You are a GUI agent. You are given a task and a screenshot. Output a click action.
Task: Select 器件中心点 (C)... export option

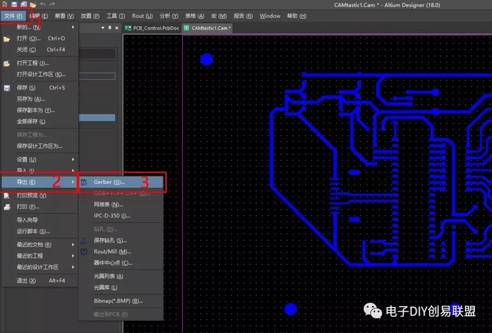(x=121, y=263)
